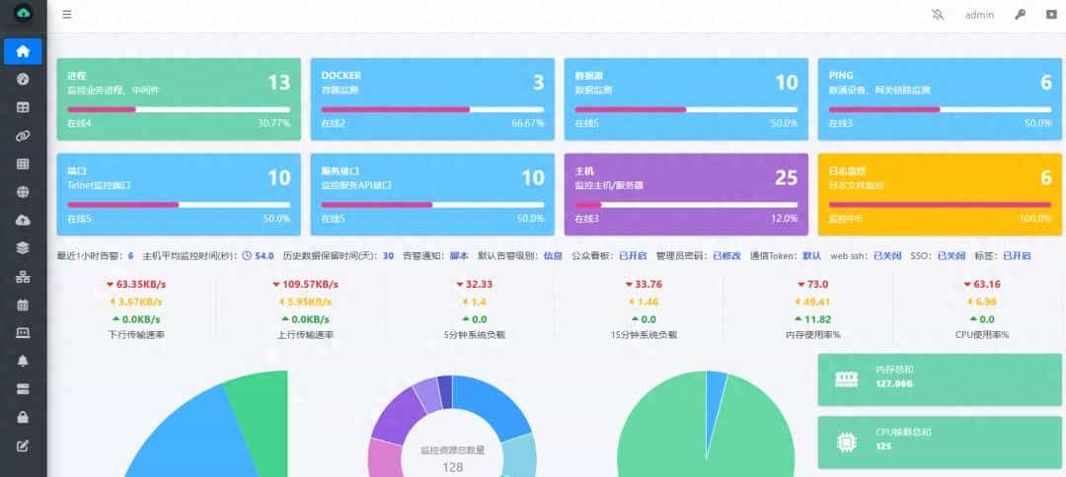Screen dimensions: 1066x477
Task: Click the network topology icon in the sidebar
Action: pyautogui.click(x=23, y=276)
